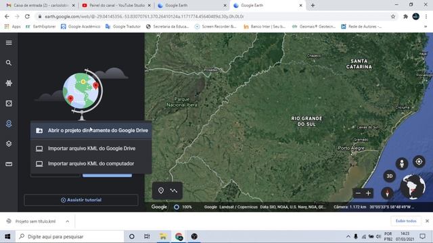The image size is (433, 243).
Task: Open EarthExplorer bookmark
Action: tap(41, 26)
